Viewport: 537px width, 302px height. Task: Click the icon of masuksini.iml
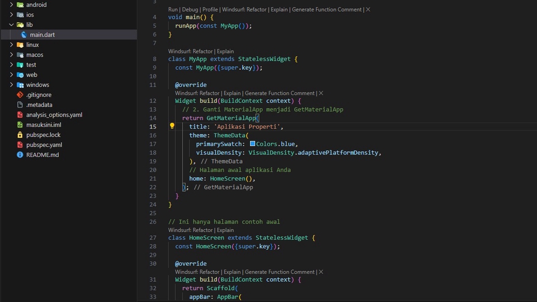click(20, 124)
